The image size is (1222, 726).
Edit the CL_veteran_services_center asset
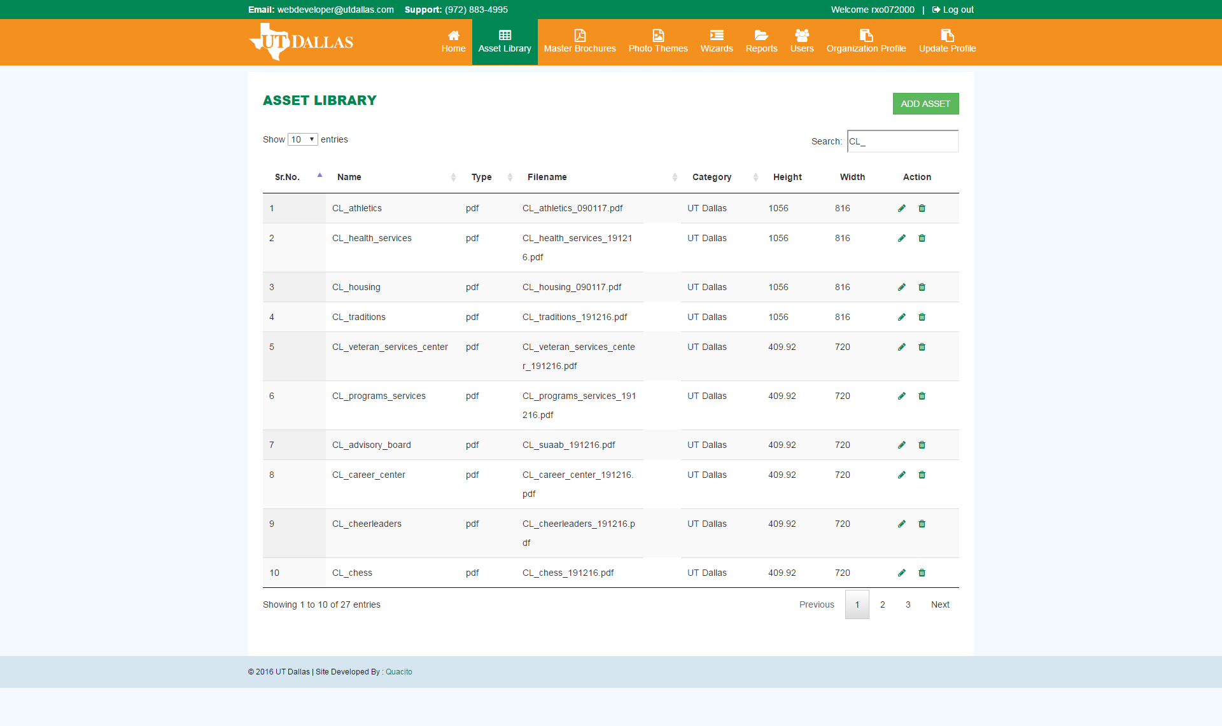tap(901, 347)
